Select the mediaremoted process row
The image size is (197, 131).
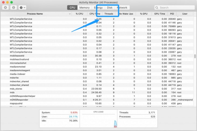(x=97, y=67)
